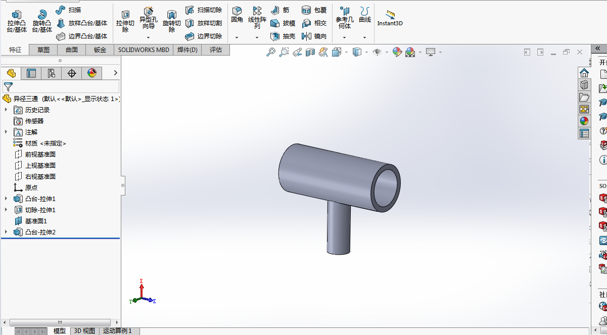Open the Edit Appearance color ball
The image size is (607, 335).
397,52
